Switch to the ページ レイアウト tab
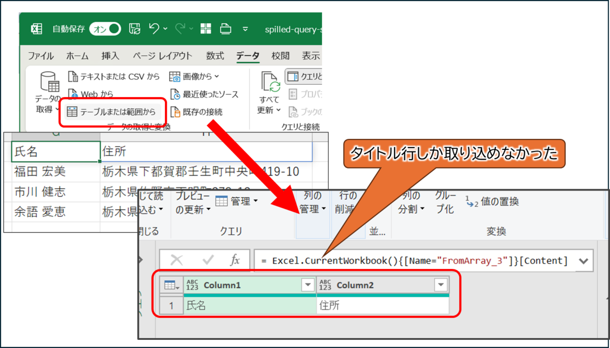The image size is (610, 348). point(163,56)
